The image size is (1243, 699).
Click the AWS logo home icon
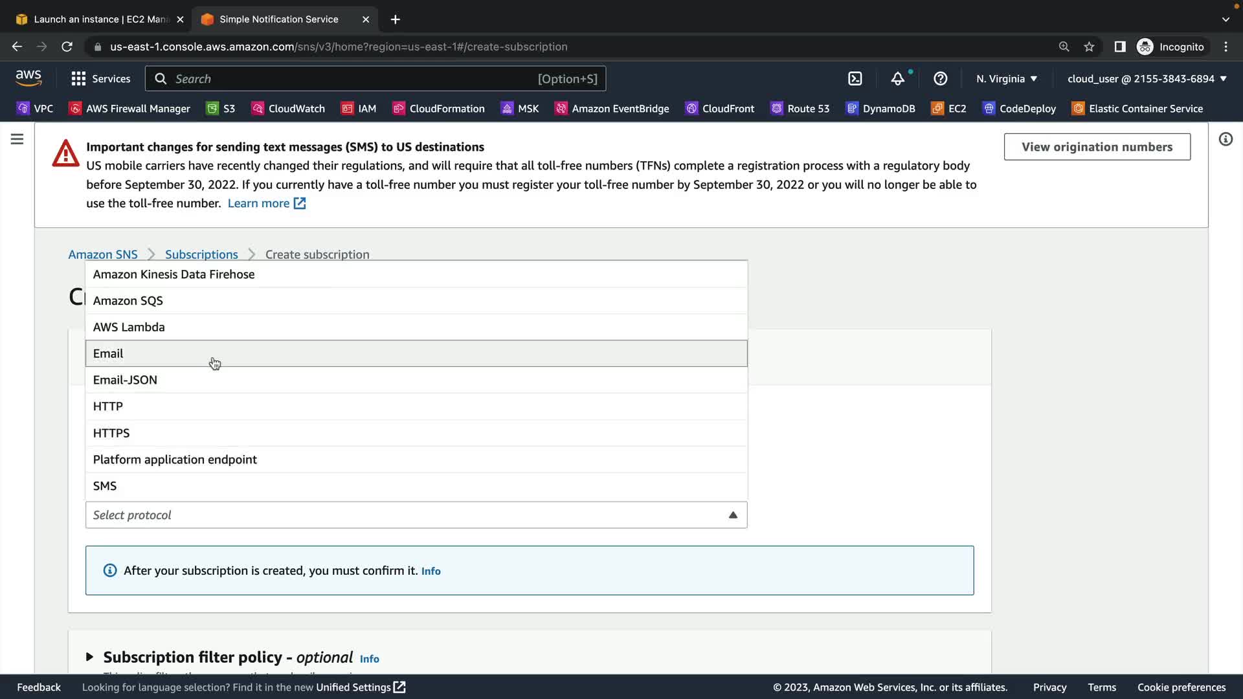[x=28, y=78]
